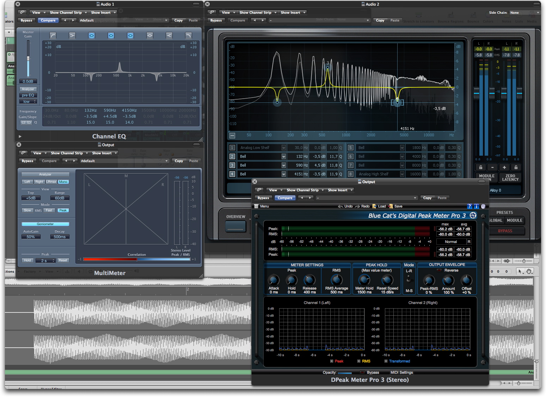Toggle Analyzer button in Channel EQ

pos(28,89)
